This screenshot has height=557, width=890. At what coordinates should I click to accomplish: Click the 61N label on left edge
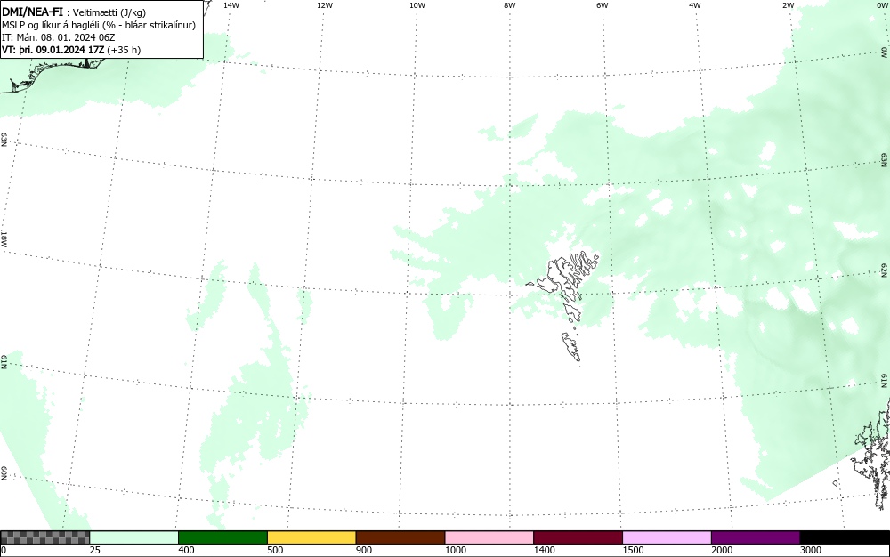pyautogui.click(x=4, y=361)
